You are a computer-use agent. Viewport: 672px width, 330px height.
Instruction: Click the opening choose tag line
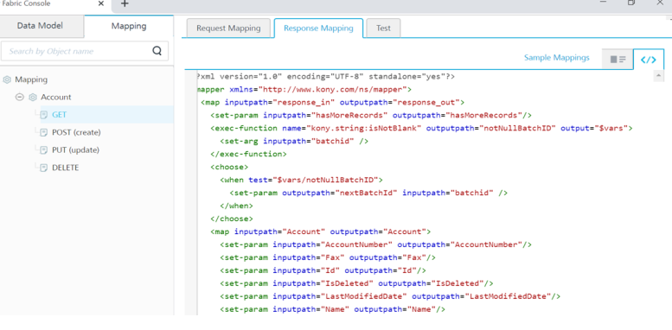tap(229, 167)
